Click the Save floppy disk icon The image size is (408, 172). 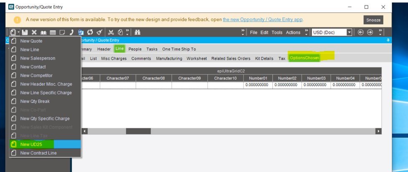[25, 32]
